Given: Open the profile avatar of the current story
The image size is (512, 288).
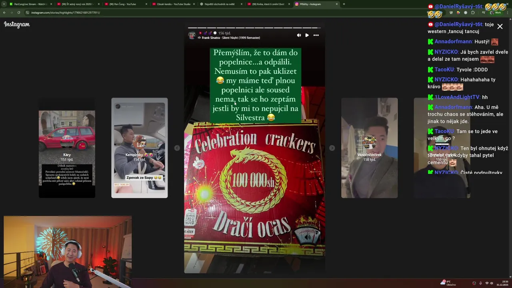Looking at the screenshot, I should [x=192, y=35].
